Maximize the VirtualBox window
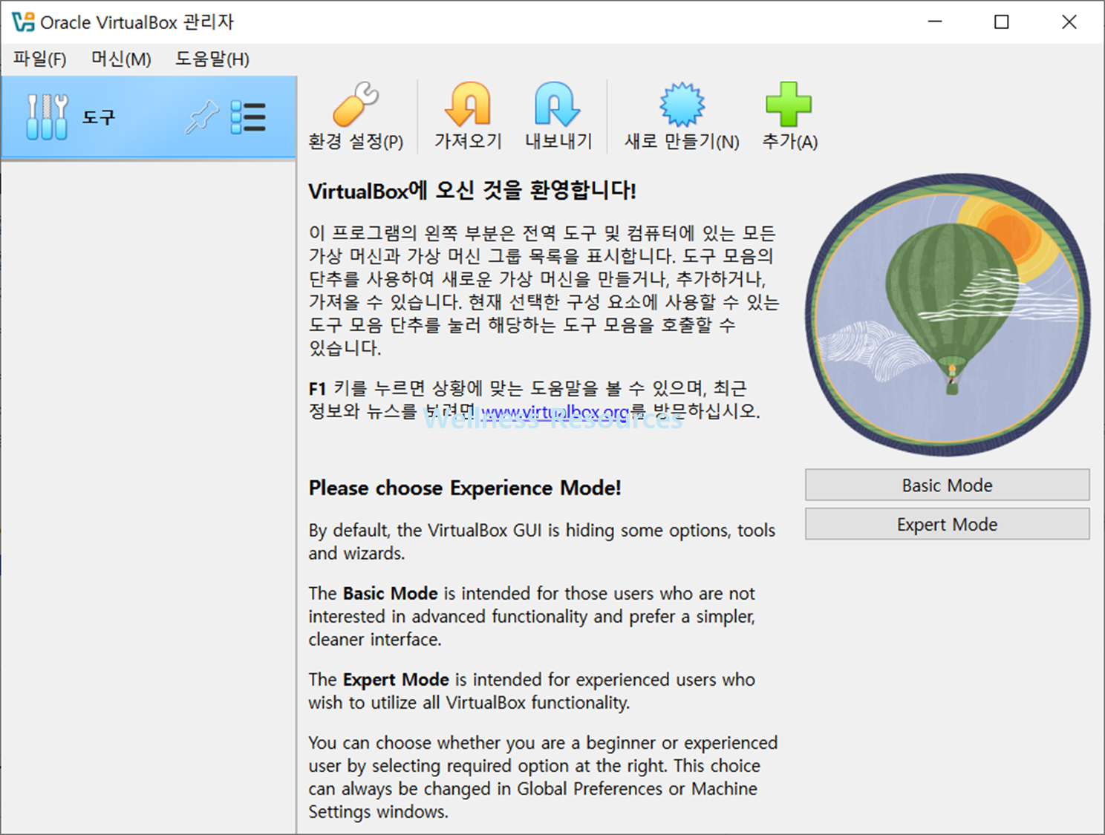This screenshot has height=835, width=1105. tap(1002, 22)
